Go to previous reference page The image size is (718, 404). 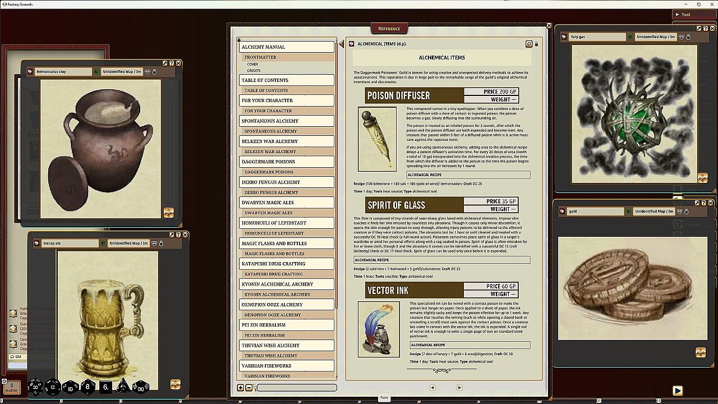click(x=432, y=387)
